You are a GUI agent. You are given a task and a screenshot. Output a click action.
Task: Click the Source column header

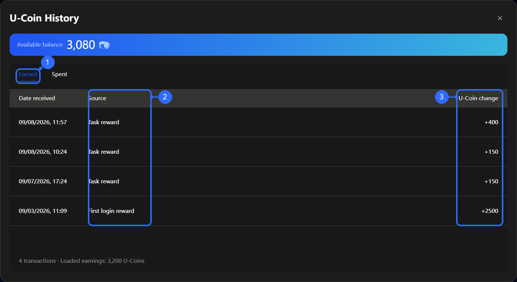pos(97,98)
